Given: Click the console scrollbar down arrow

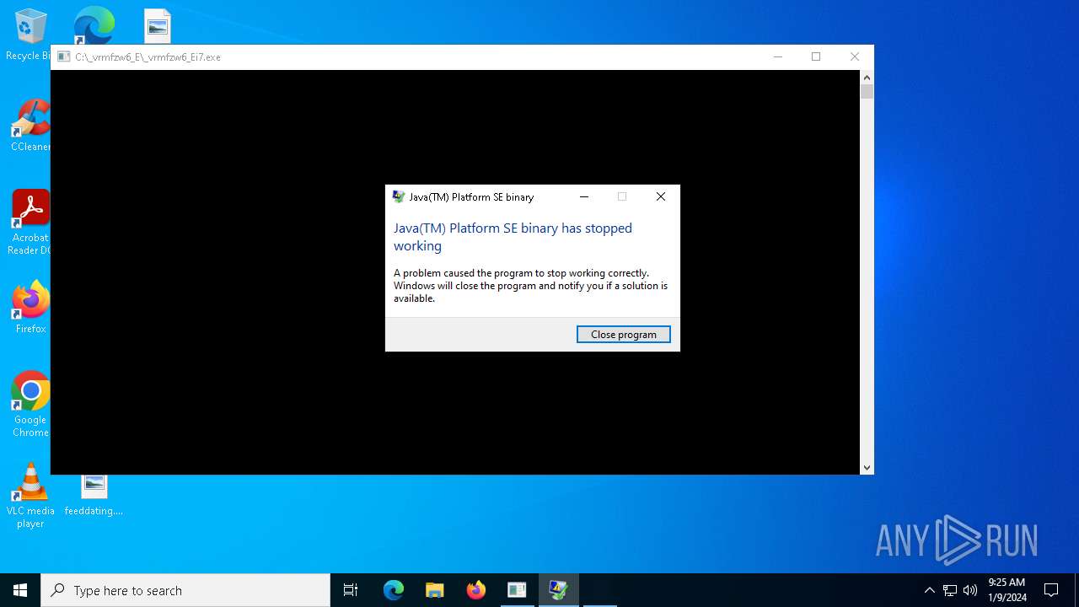Looking at the screenshot, I should pos(867,467).
